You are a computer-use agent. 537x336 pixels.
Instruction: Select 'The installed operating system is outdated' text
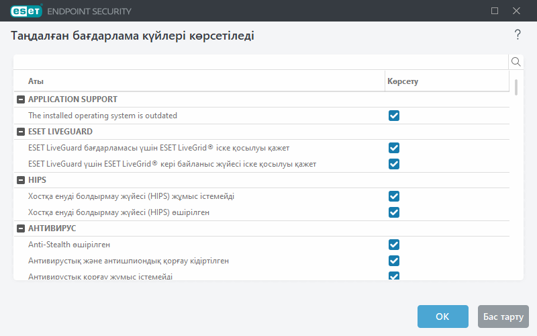[103, 116]
